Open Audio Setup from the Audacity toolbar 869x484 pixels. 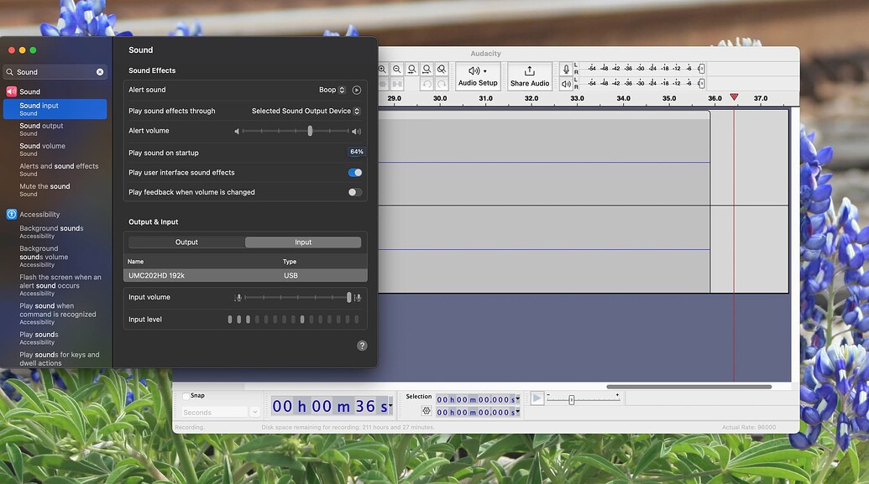tap(477, 76)
